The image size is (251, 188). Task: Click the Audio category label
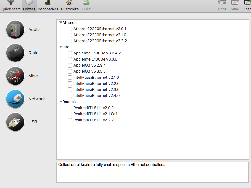tap(34, 29)
